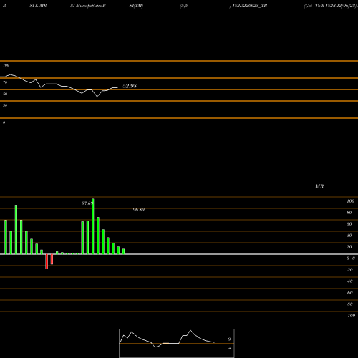
Task: Select the ticker text 182D220623_TB
Action: [x=250, y=6]
